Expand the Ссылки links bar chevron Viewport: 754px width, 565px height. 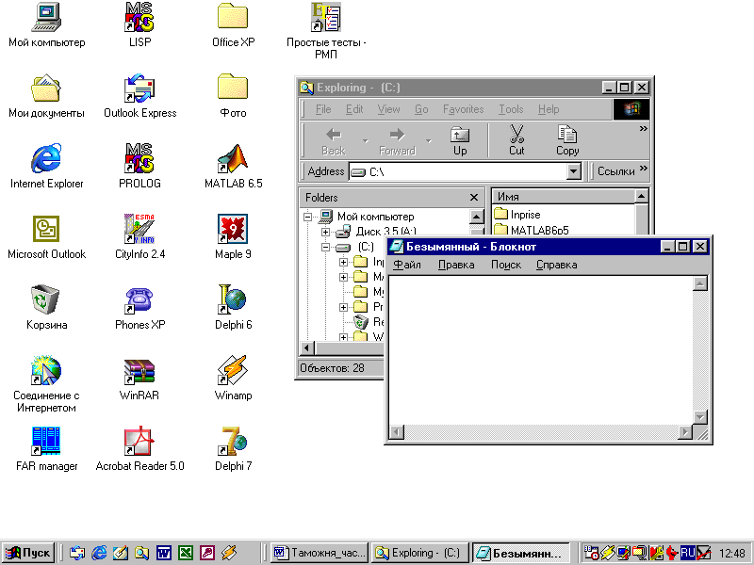tap(644, 169)
